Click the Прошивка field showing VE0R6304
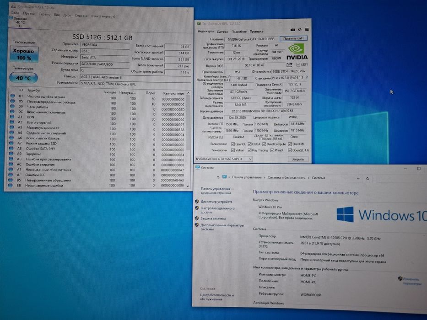 click(x=104, y=45)
